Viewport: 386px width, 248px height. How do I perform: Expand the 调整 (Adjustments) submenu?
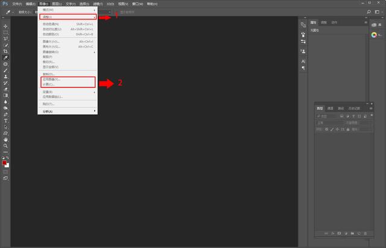68,17
